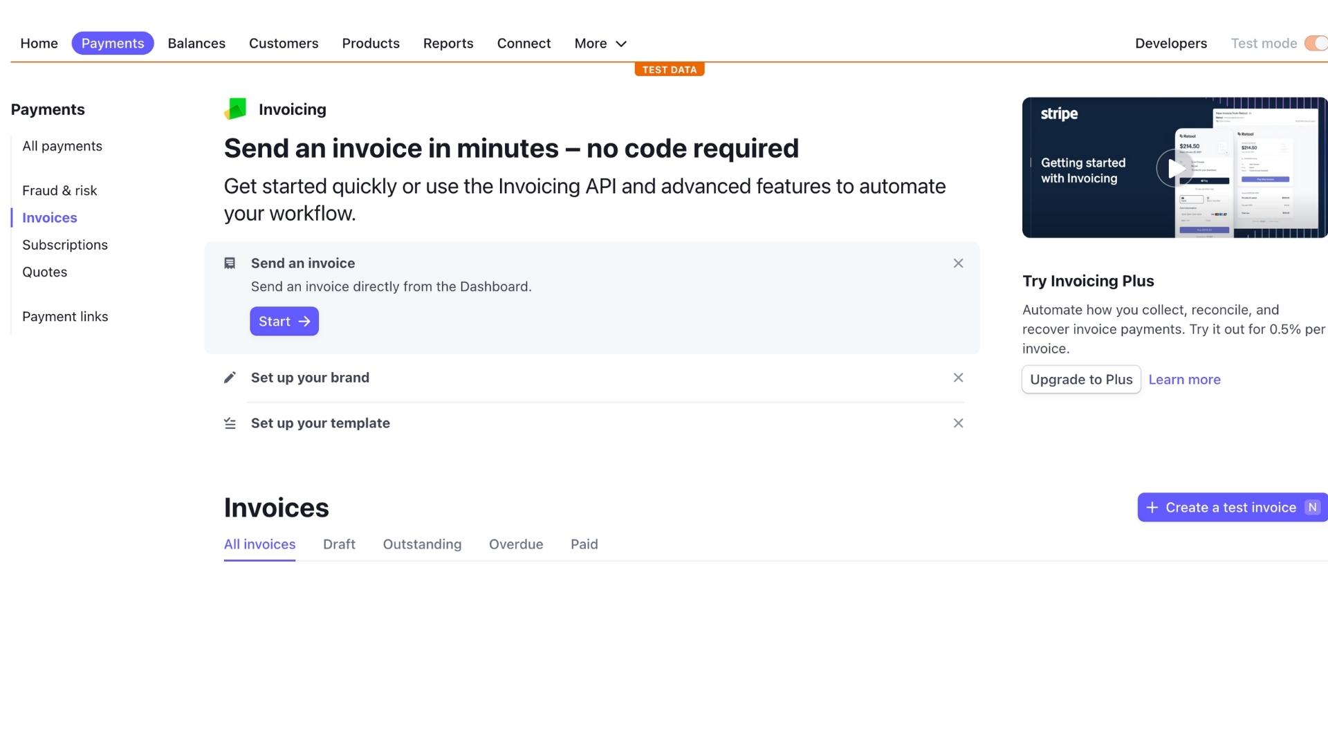Dismiss the Send an invoice card

[x=958, y=263]
